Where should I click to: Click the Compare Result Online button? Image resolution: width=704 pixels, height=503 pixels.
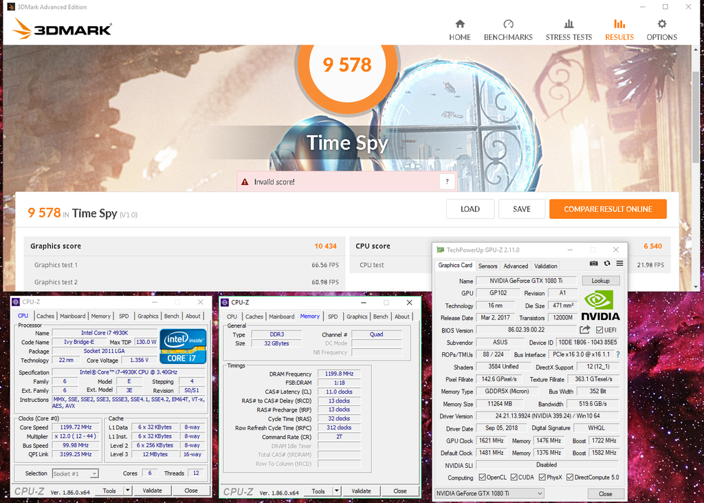tap(608, 209)
